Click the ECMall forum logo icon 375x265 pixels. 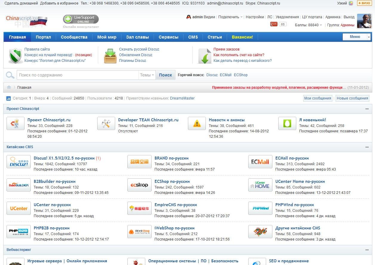click(x=260, y=162)
